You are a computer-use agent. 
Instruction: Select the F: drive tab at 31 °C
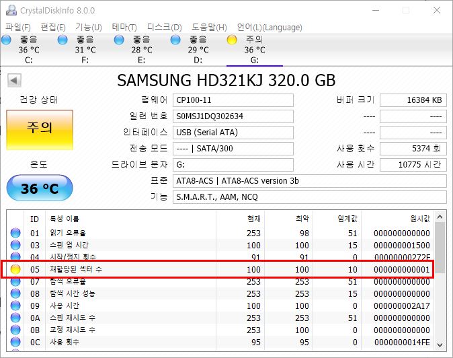[x=85, y=49]
